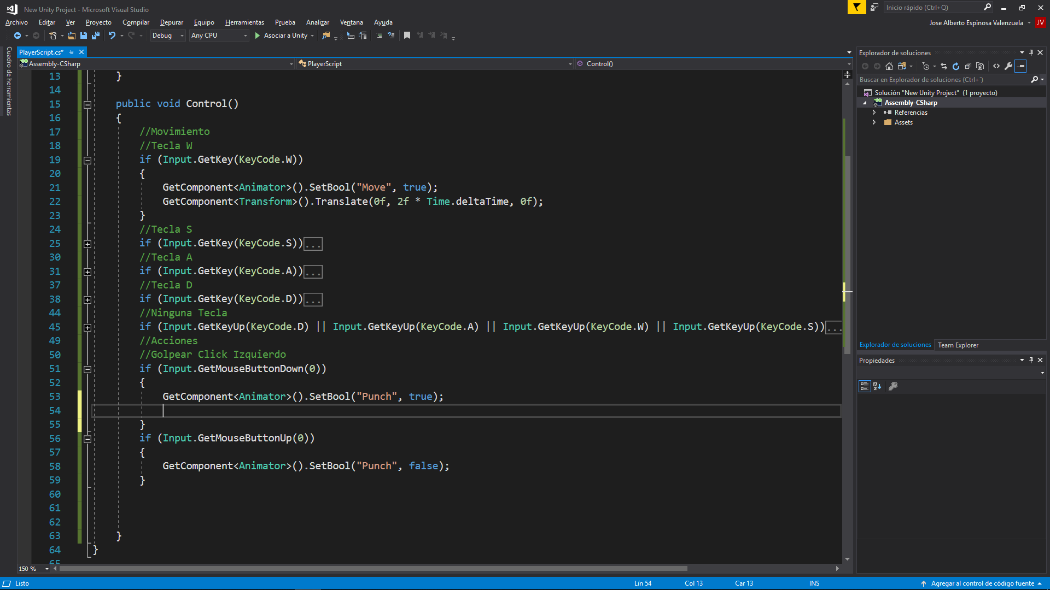This screenshot has height=590, width=1050.
Task: Click the Open File folder icon
Action: [72, 36]
